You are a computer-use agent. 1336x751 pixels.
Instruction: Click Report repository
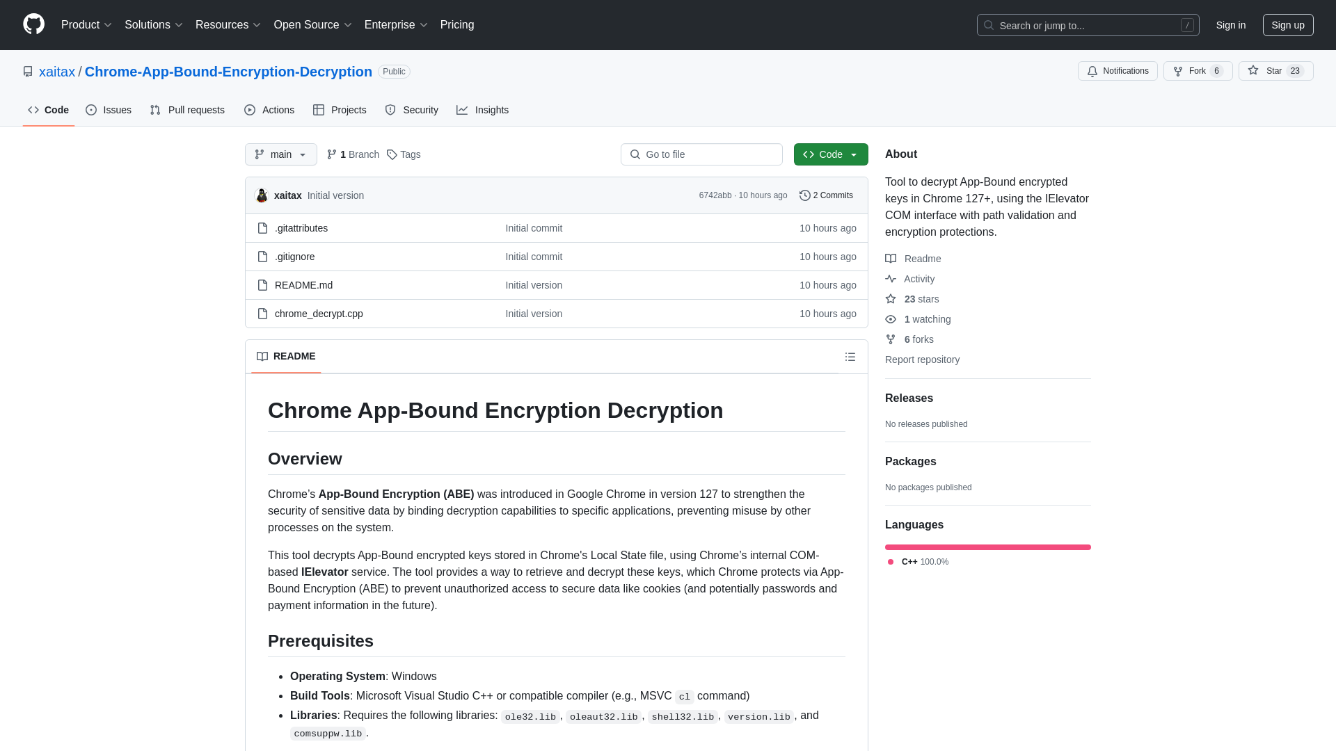922,360
